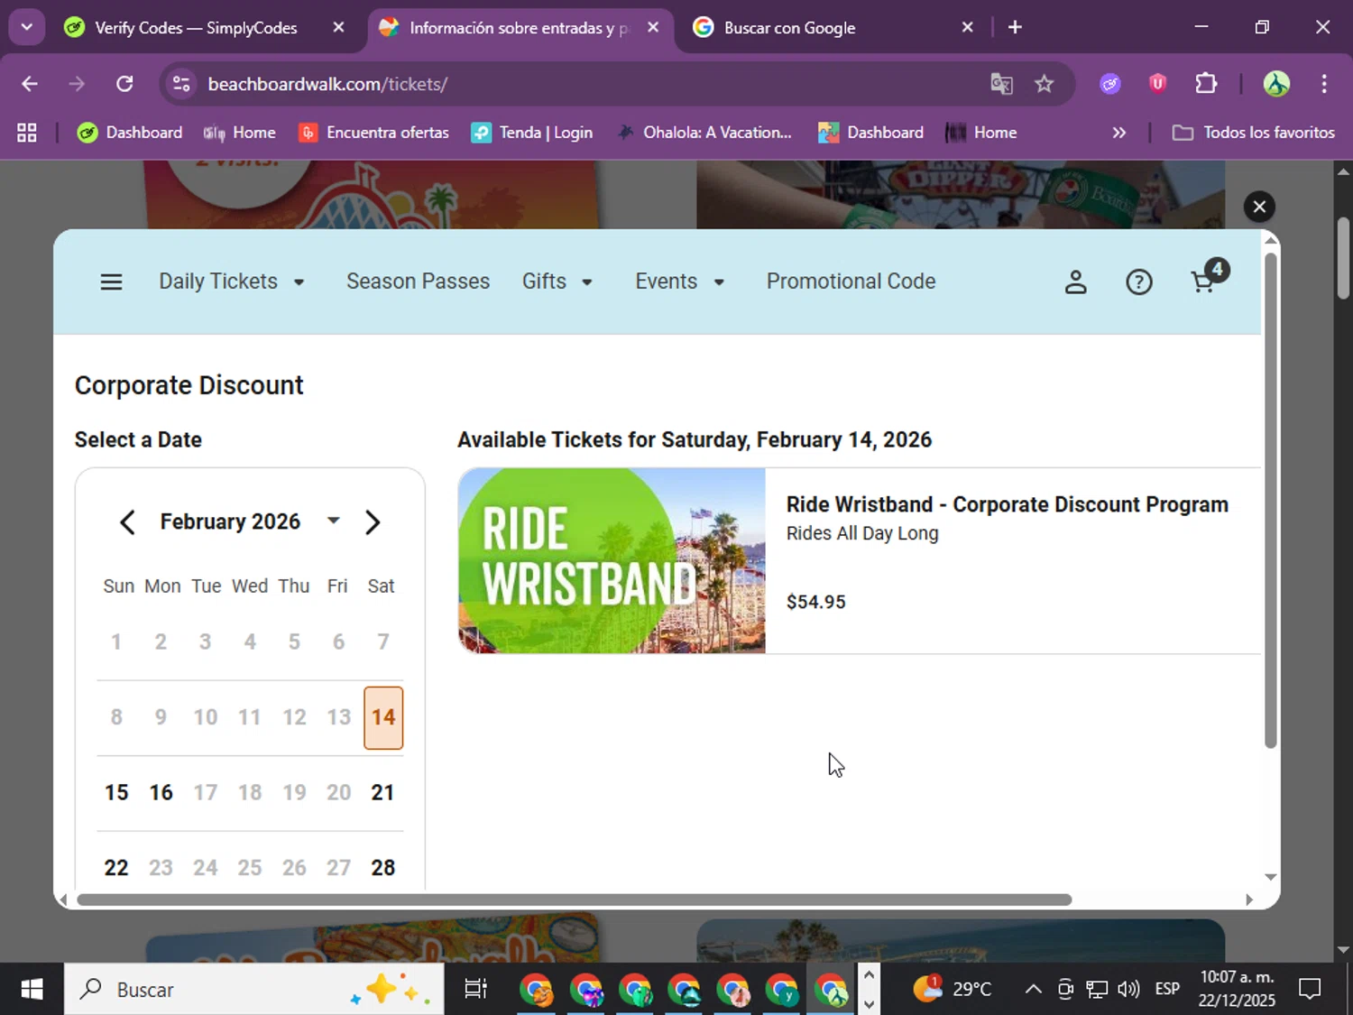Click selected date February 14
The image size is (1353, 1015).
(x=383, y=718)
